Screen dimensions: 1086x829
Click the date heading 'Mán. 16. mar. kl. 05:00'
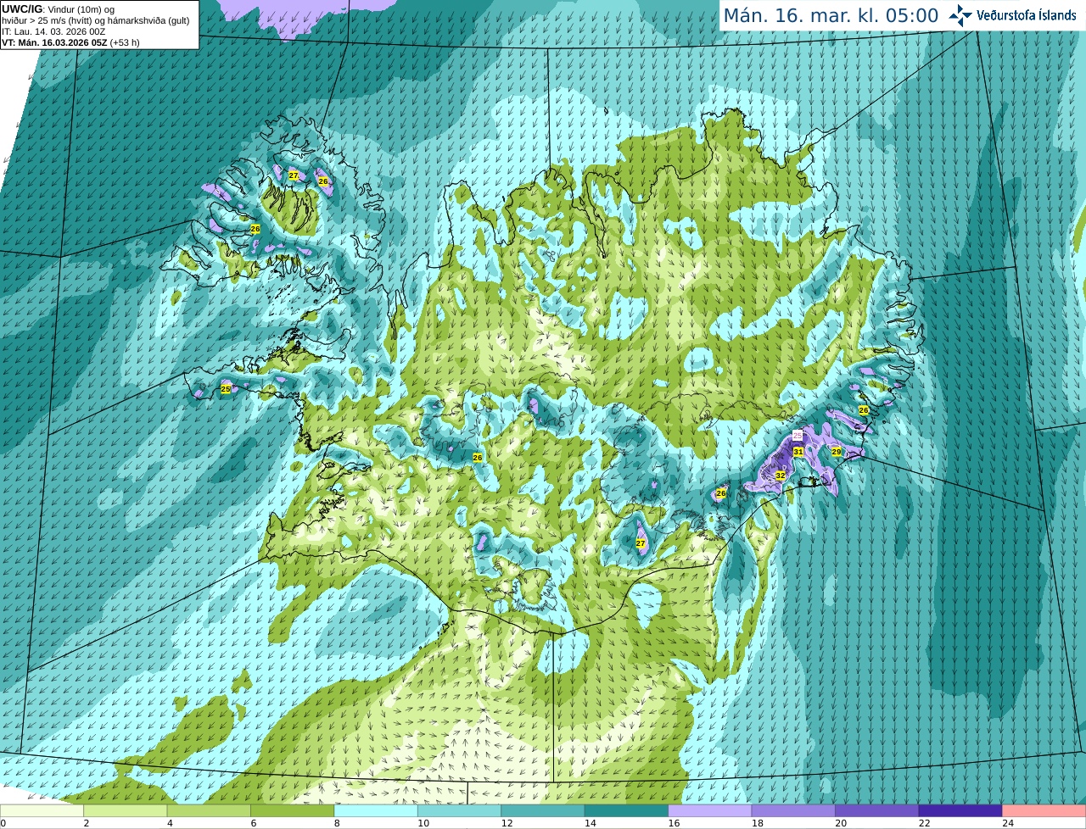point(831,15)
